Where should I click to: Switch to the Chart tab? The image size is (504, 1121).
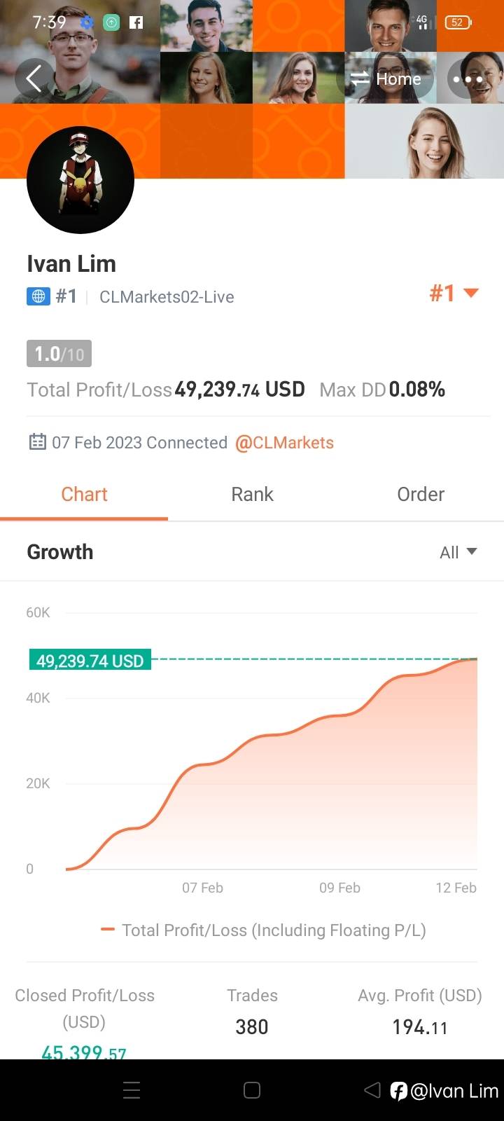(84, 494)
